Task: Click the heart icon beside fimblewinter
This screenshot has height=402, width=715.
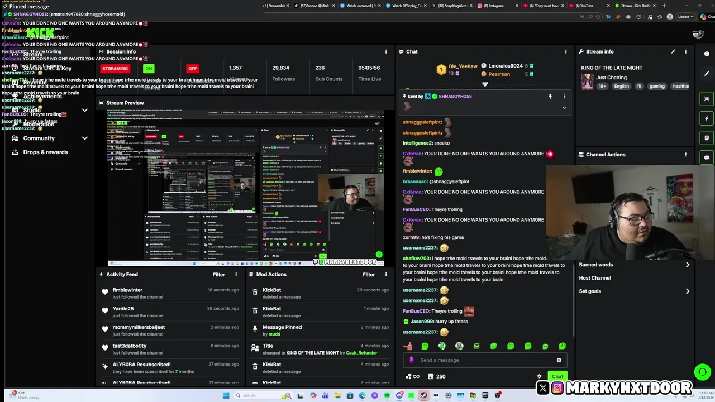Action: click(x=105, y=291)
